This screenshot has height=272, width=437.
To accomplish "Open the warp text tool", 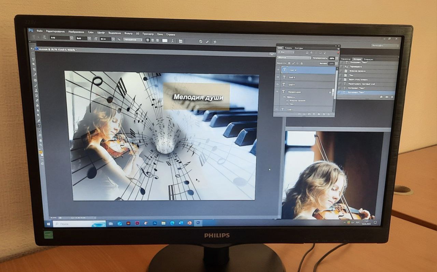I will (173, 41).
